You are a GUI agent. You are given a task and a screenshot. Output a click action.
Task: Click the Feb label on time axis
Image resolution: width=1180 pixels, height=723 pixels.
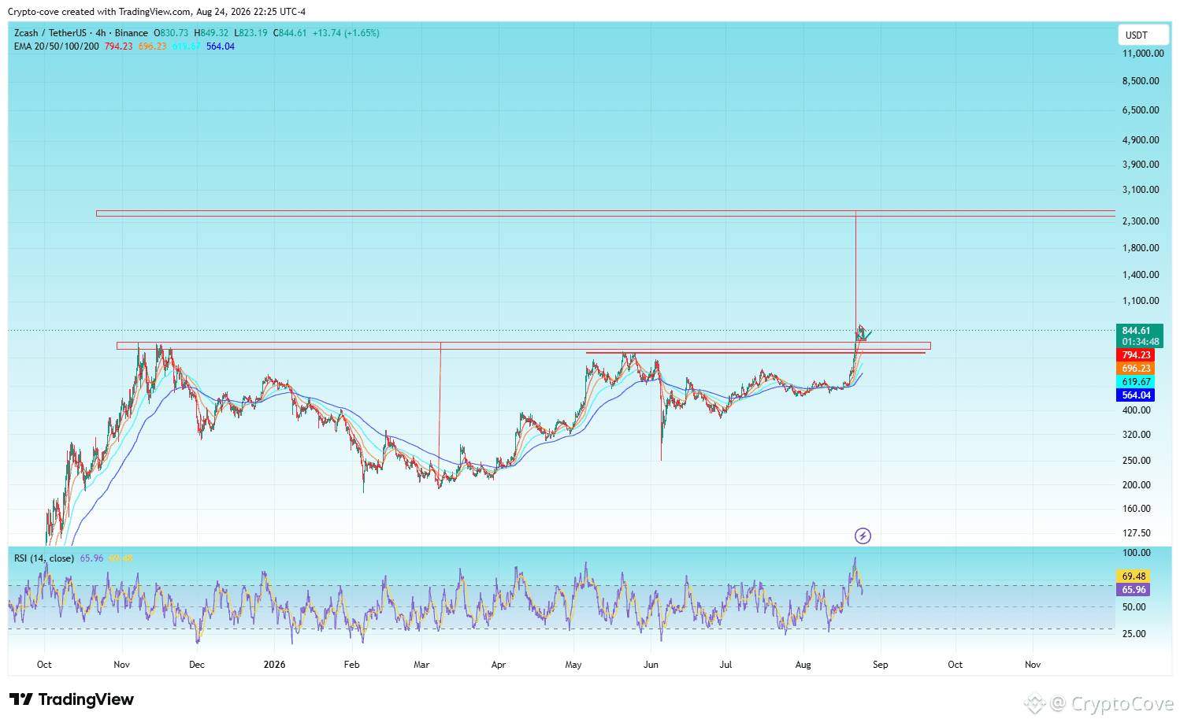(x=351, y=665)
